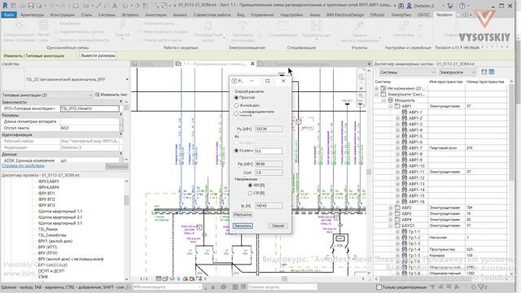
Task: Select the 400 V voltage radio button
Action: [x=250, y=185]
